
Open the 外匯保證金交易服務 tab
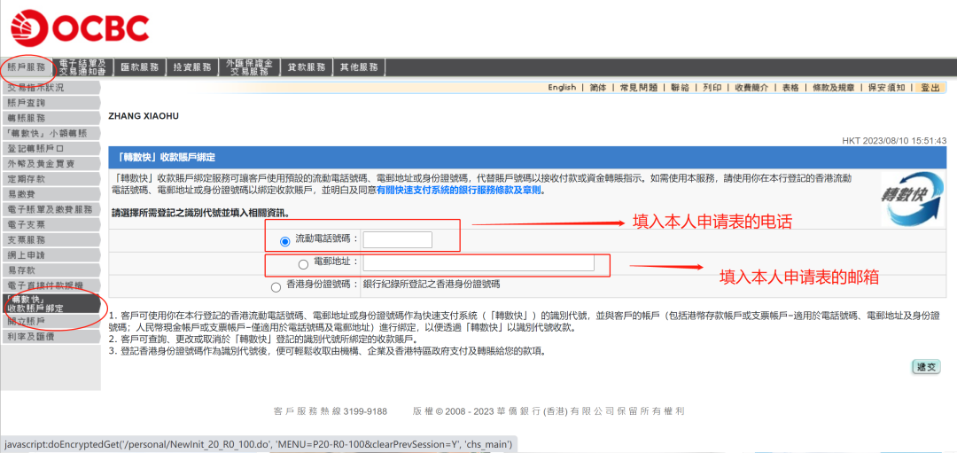tap(248, 67)
